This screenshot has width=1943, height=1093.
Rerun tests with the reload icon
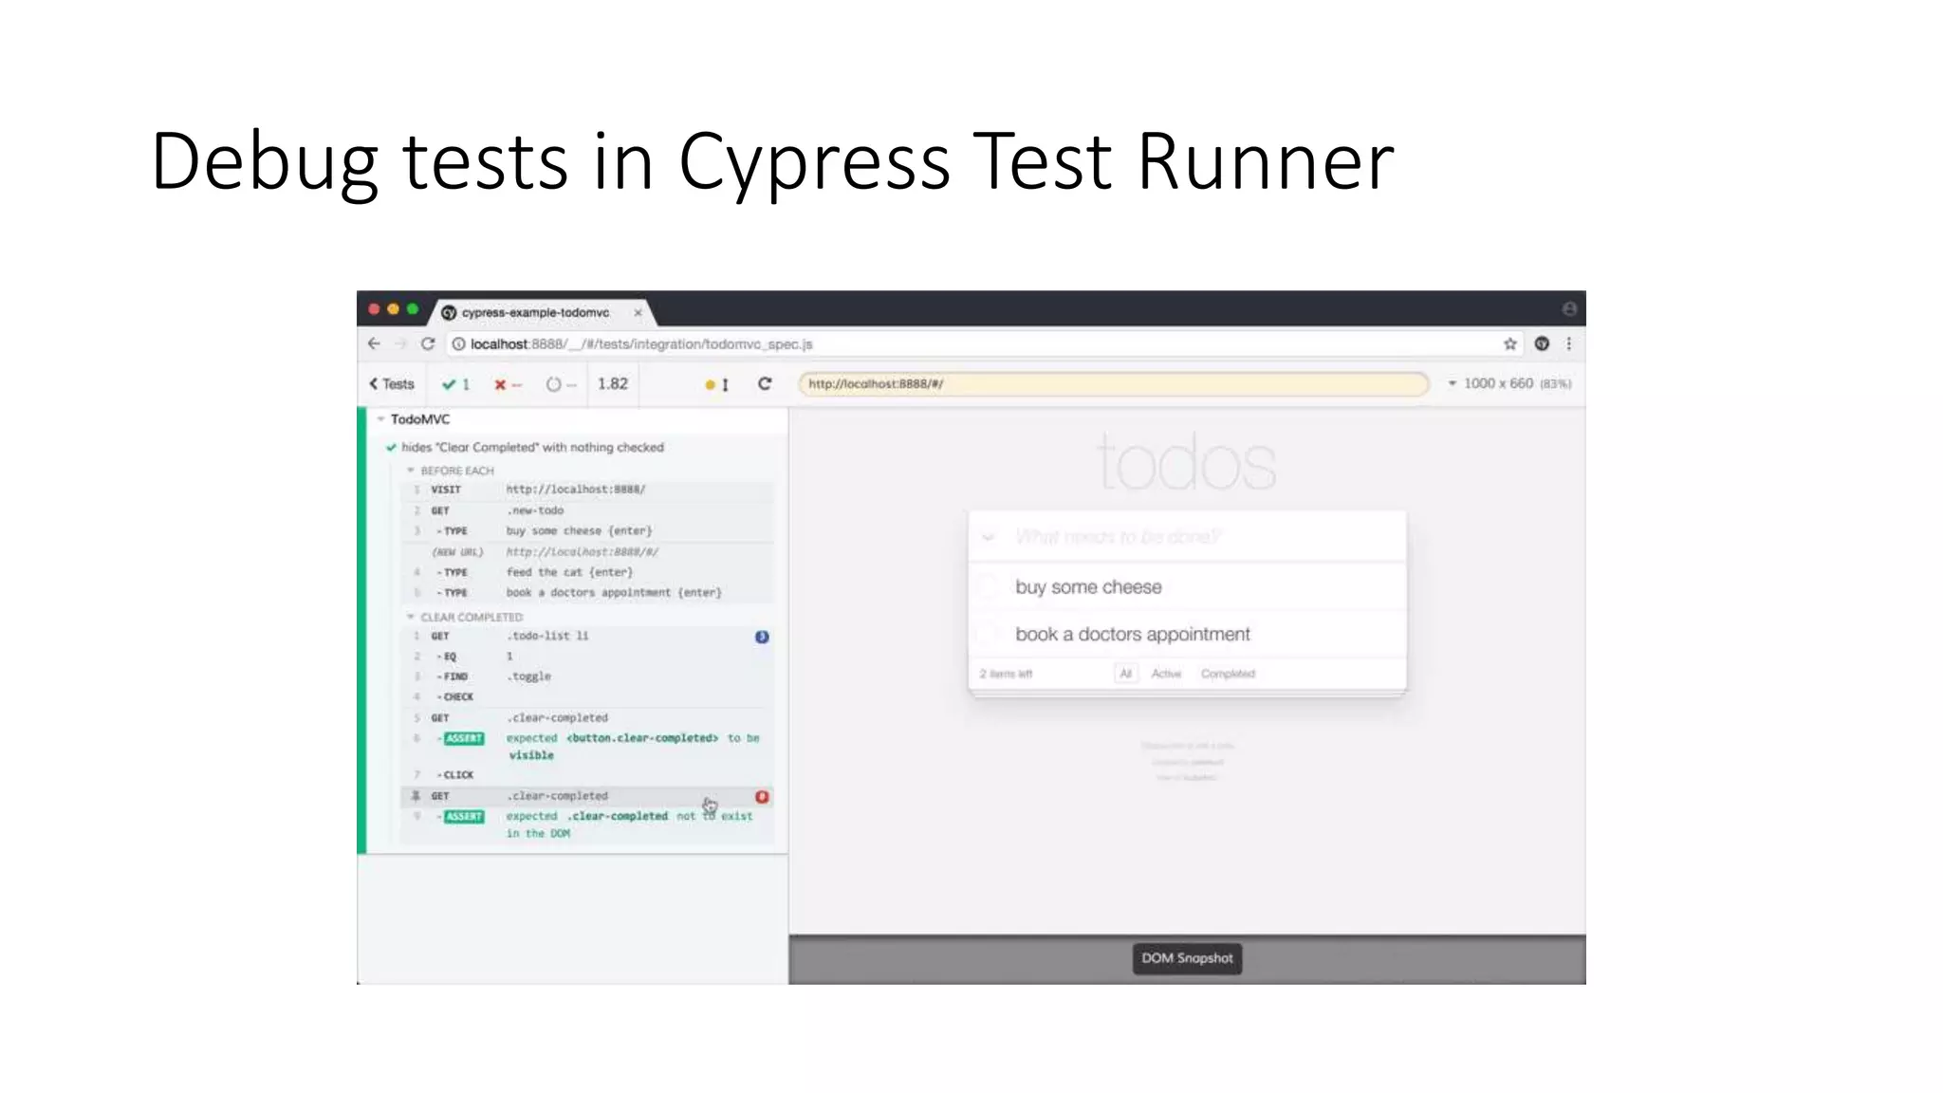pyautogui.click(x=765, y=383)
